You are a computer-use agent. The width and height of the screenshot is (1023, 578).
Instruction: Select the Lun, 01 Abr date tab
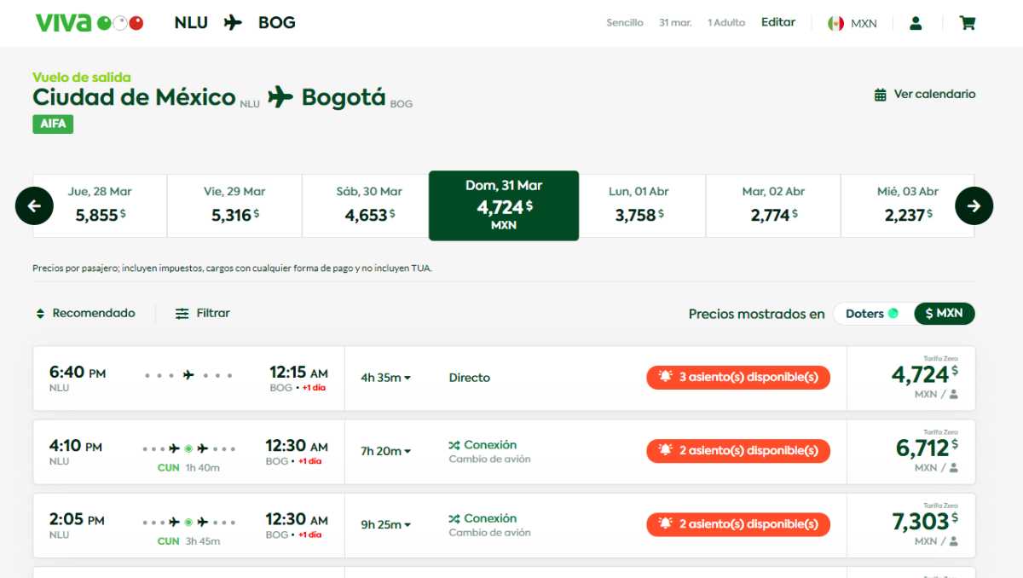[638, 205]
